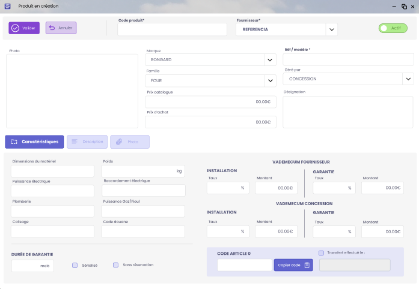Check the Sans réservation option
Viewport: 419px width, 289px height.
116,265
